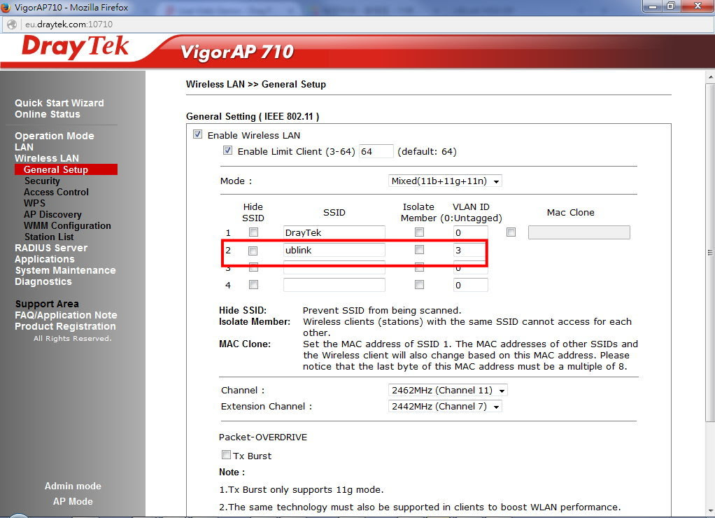
Task: Click 'Wireless LAN >> General Setup' heading
Action: pos(256,84)
